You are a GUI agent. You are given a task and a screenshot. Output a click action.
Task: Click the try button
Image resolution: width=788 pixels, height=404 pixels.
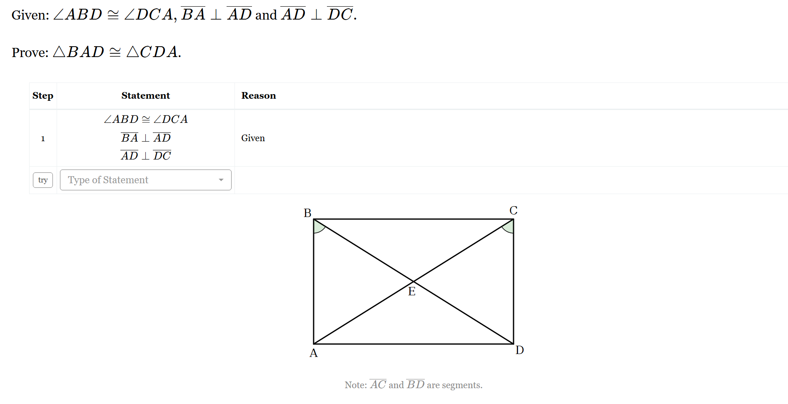pos(42,180)
